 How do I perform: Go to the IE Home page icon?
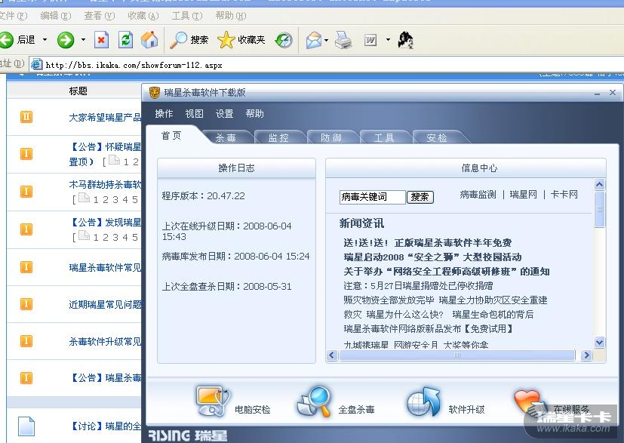point(149,40)
